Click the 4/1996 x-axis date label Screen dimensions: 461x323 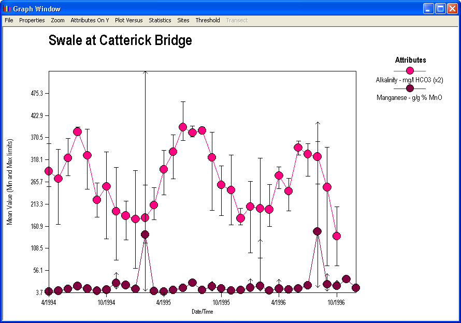pos(278,302)
